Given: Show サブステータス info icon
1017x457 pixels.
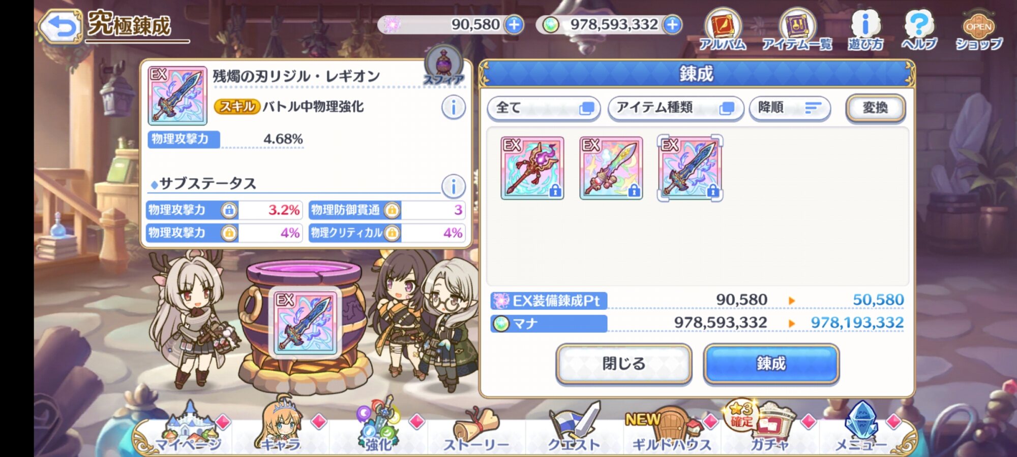Looking at the screenshot, I should (453, 186).
